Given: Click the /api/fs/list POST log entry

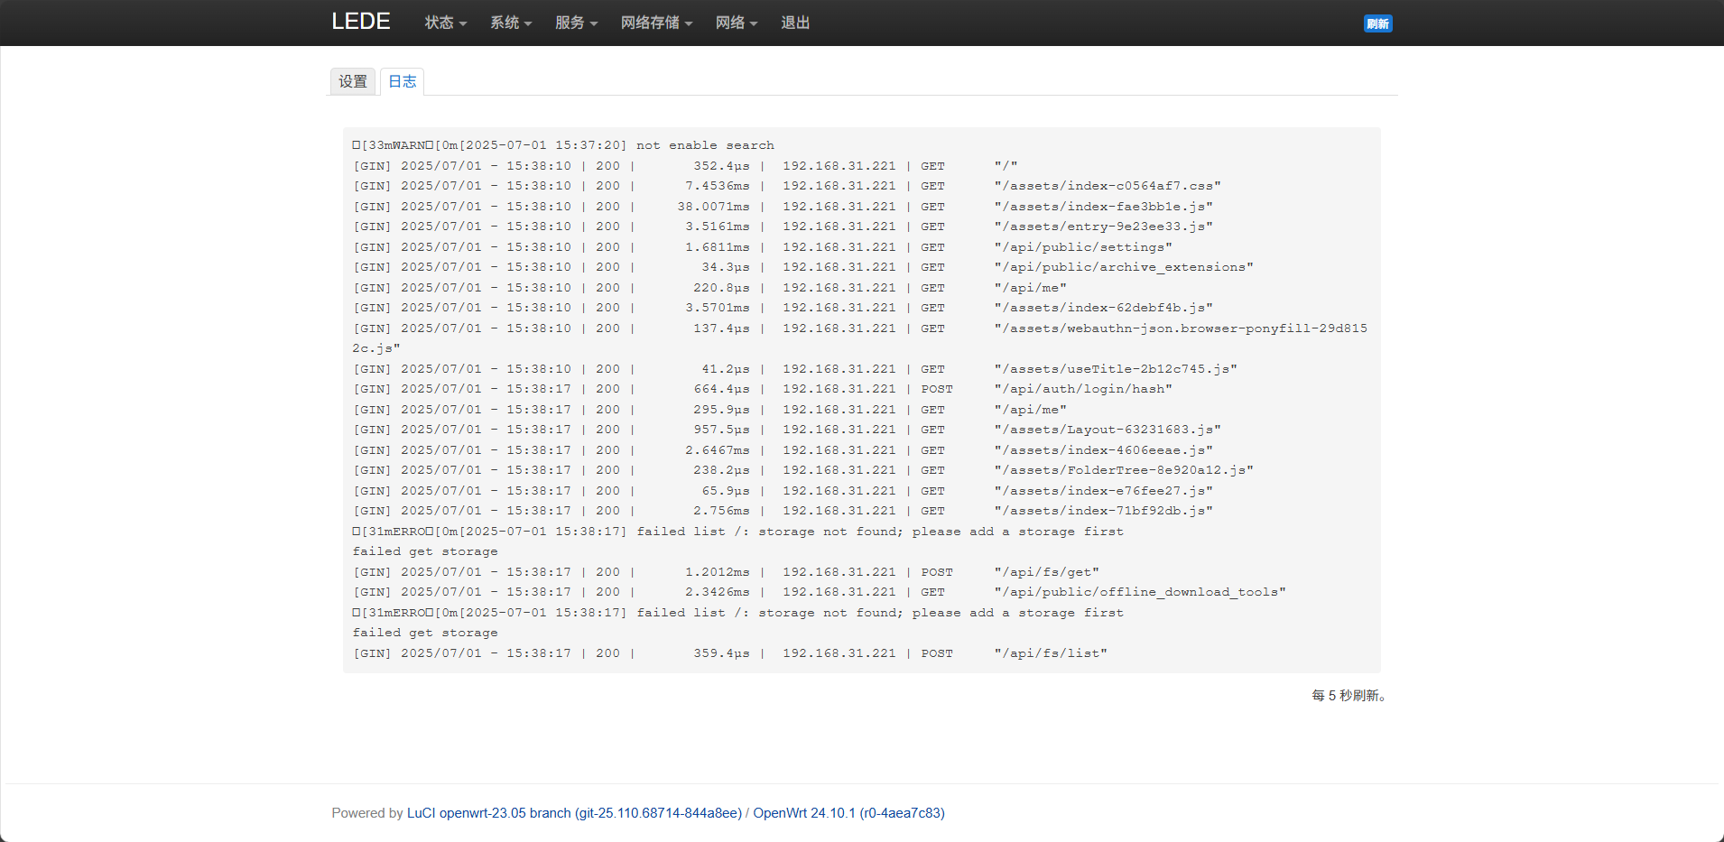Looking at the screenshot, I should [x=730, y=653].
